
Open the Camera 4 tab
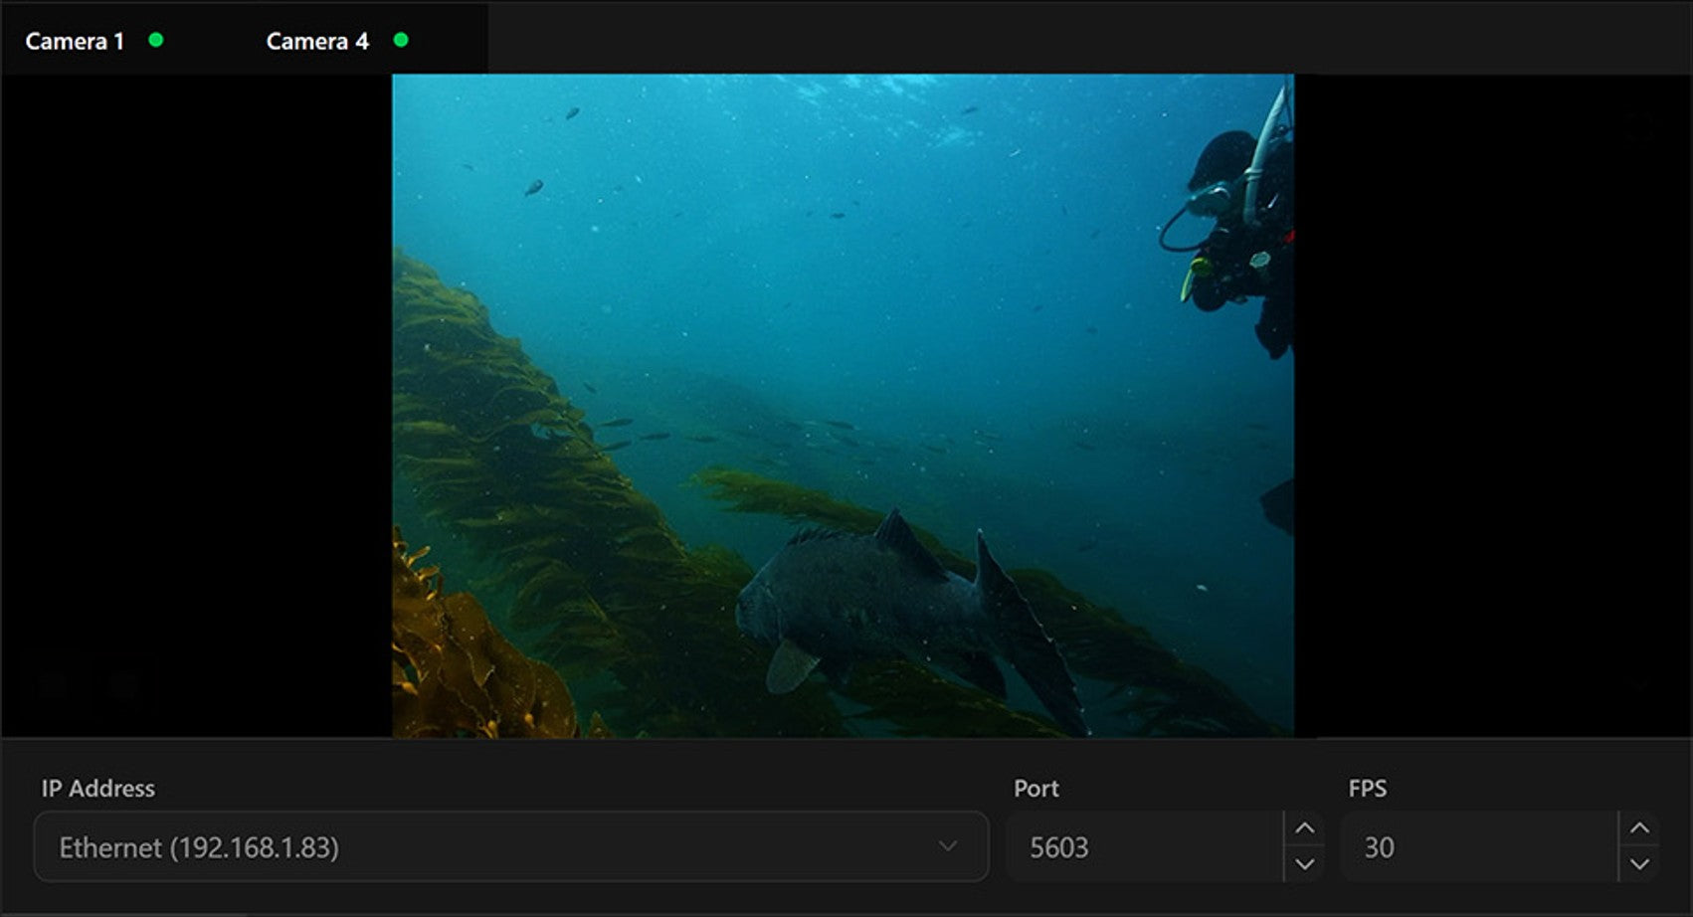tap(317, 41)
